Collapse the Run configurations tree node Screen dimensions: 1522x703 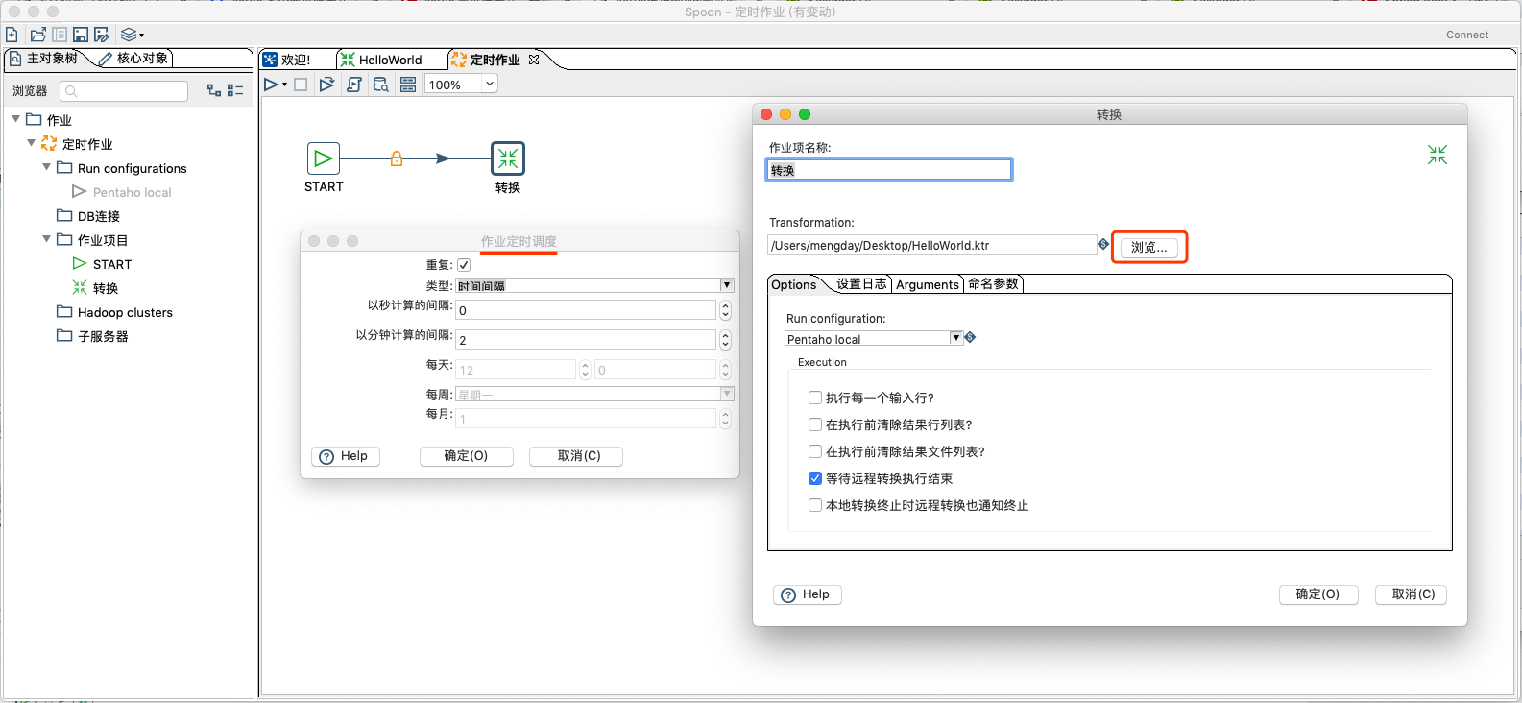click(46, 167)
